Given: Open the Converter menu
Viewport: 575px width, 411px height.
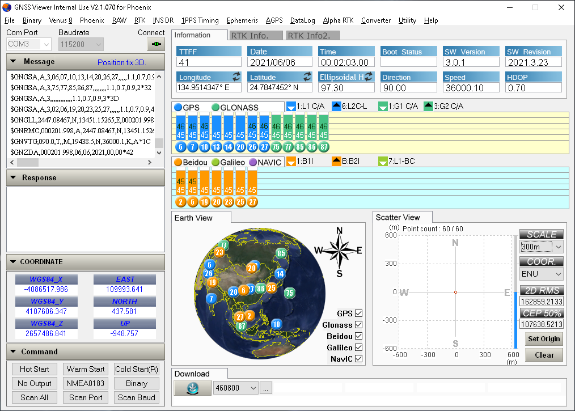Looking at the screenshot, I should point(376,20).
